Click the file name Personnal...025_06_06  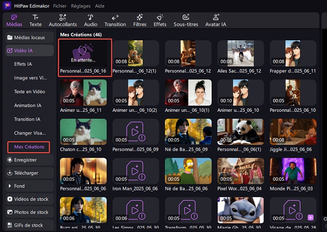click(x=83, y=188)
